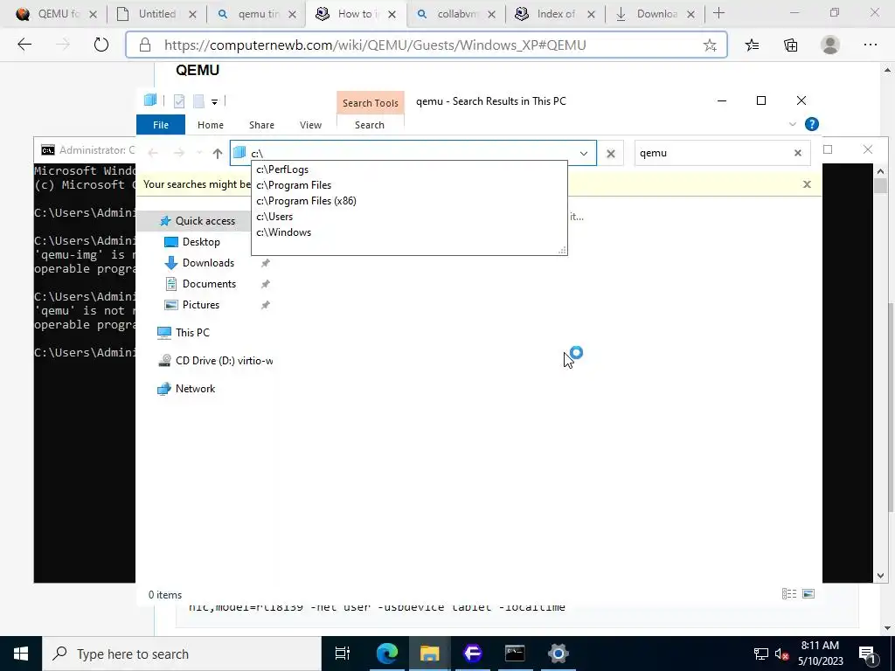Open File Explorer from taskbar

(x=429, y=654)
